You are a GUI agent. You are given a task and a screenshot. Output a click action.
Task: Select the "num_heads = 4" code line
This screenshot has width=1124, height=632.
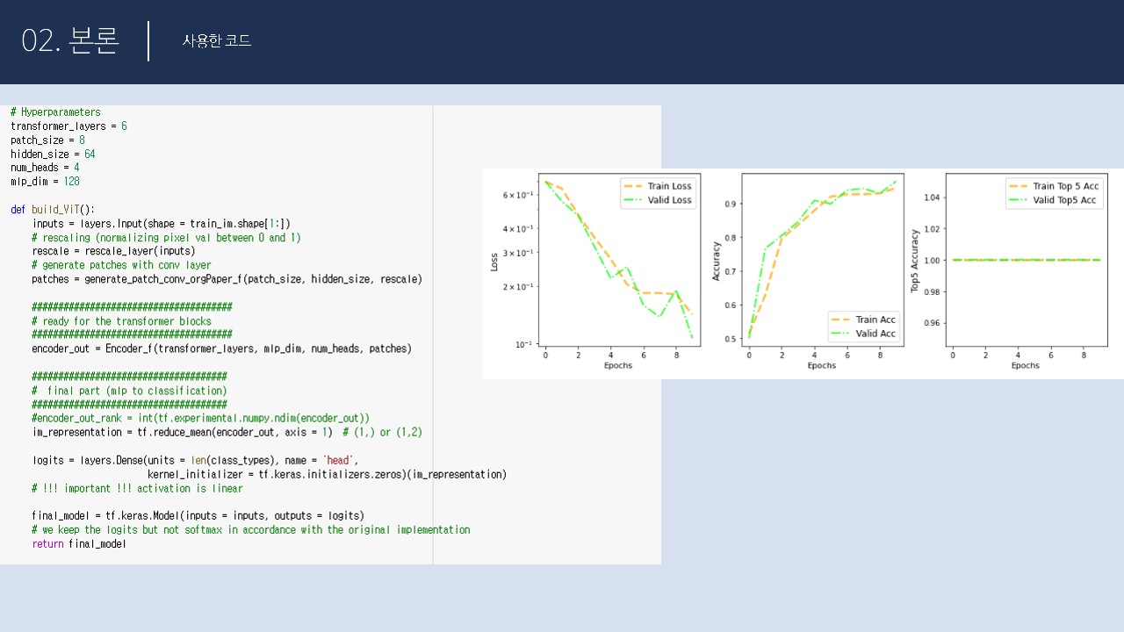coord(45,168)
